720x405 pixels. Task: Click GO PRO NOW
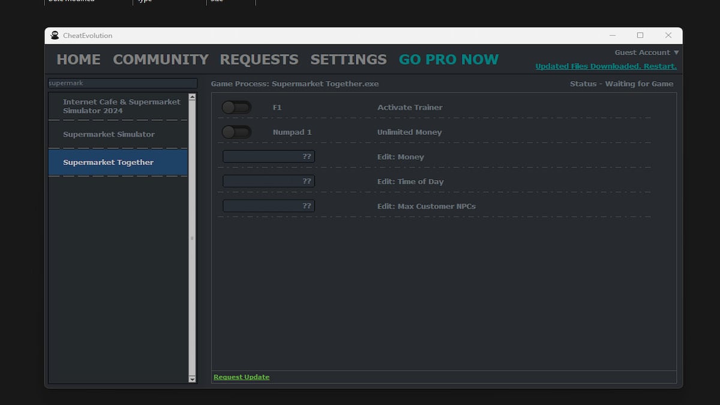click(x=448, y=59)
